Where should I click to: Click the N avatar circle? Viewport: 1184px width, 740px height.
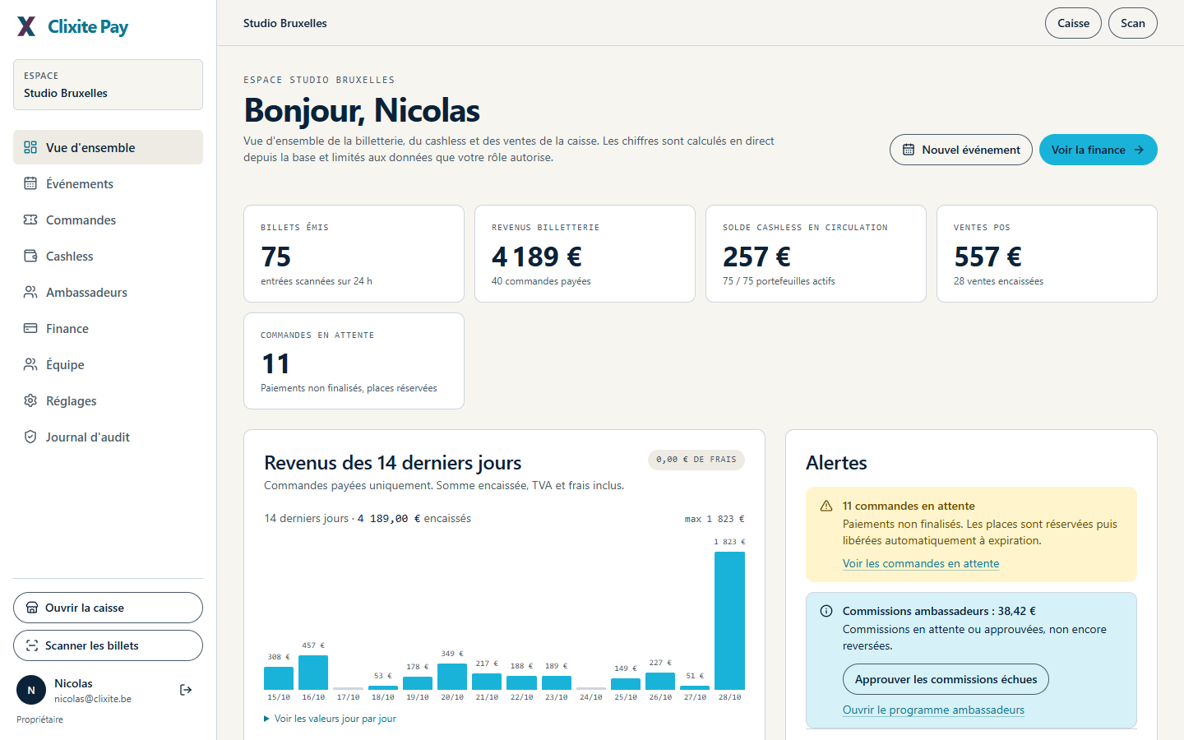click(x=31, y=690)
